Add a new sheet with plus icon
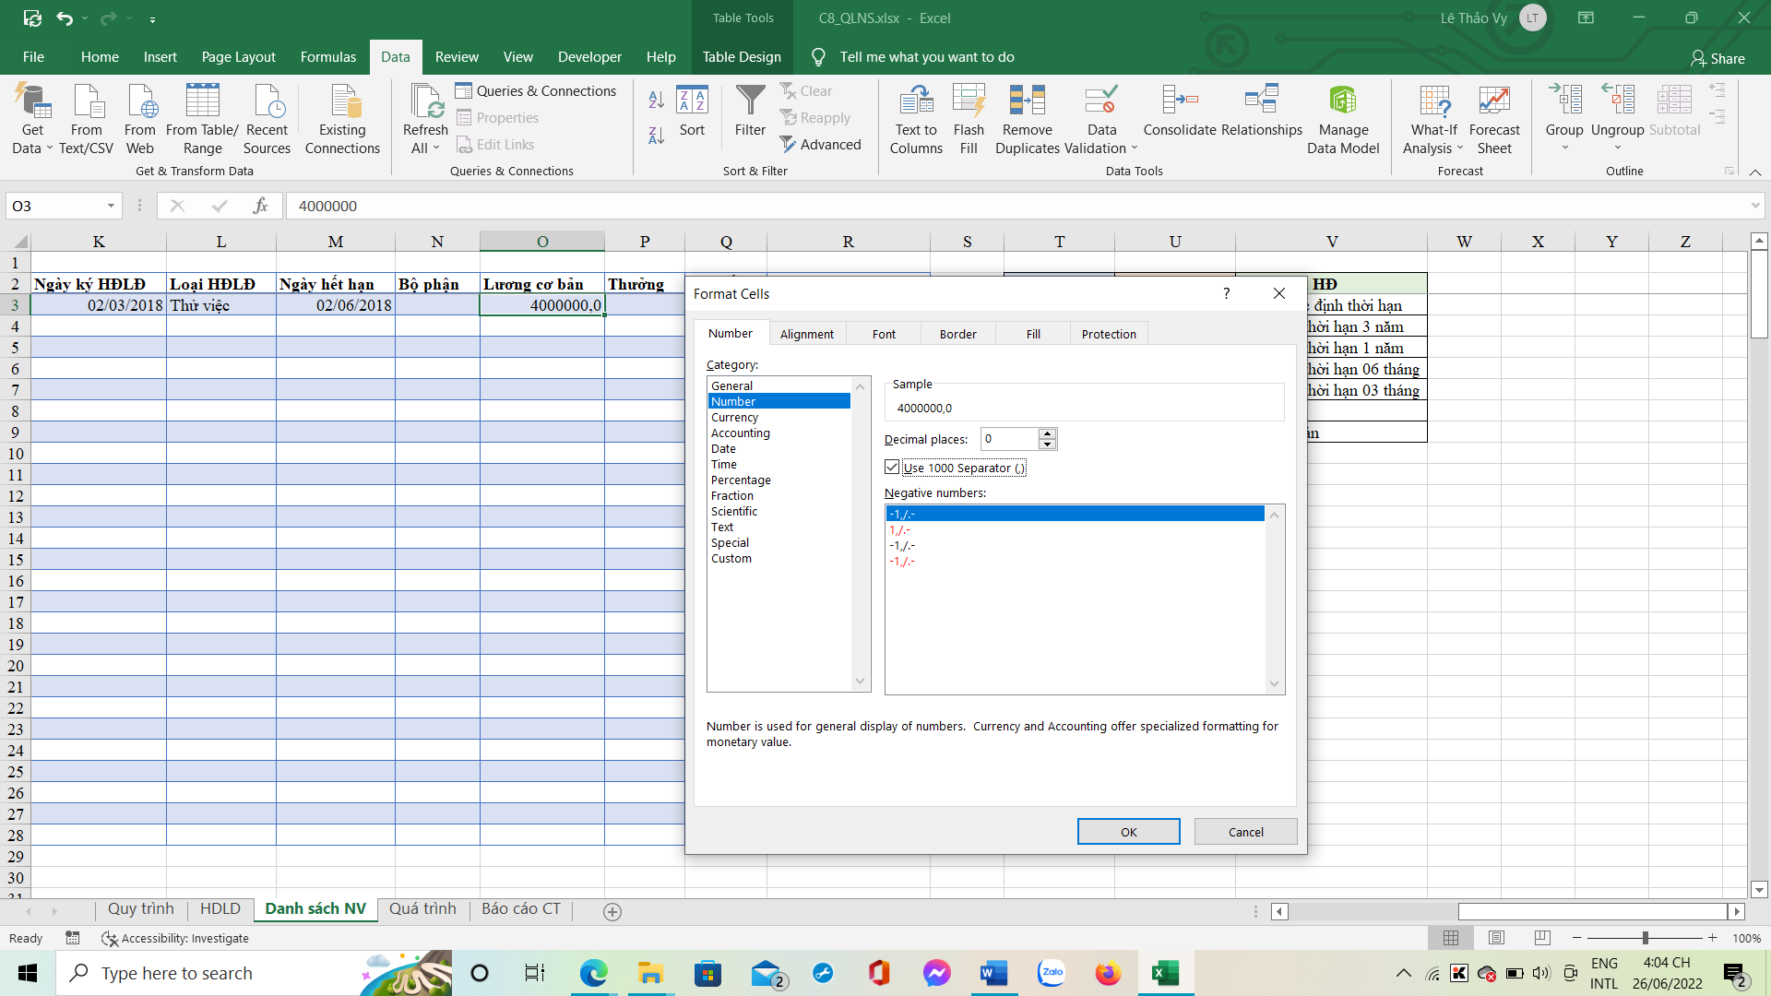Screen dimensions: 1771x996 pyautogui.click(x=612, y=911)
